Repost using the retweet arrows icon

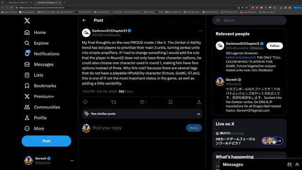(114, 102)
